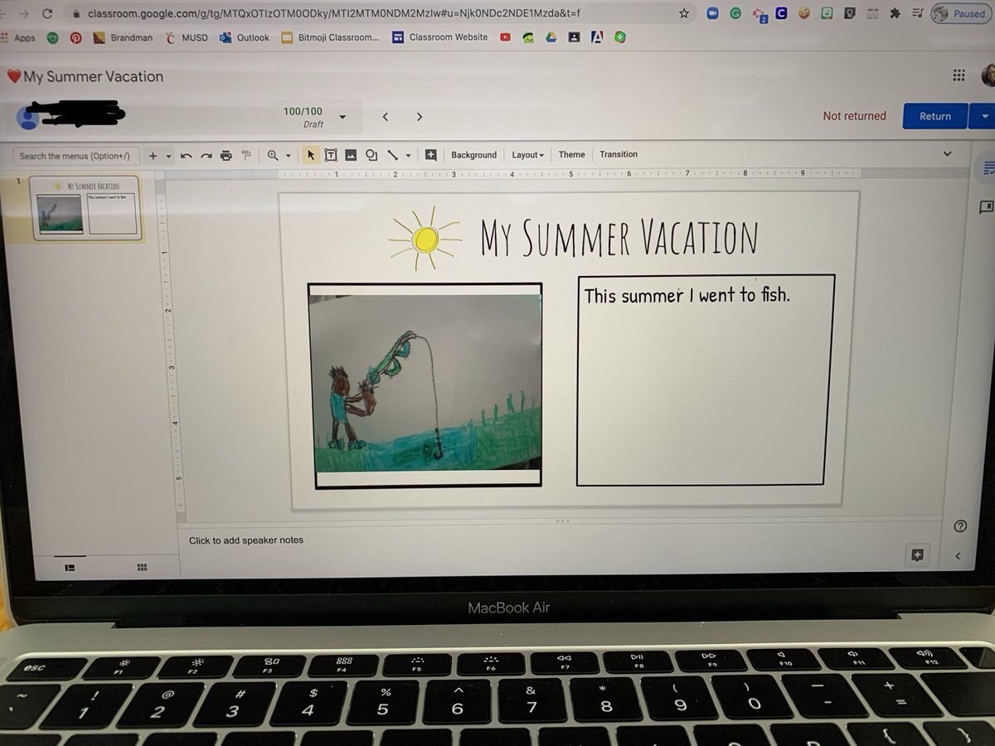This screenshot has width=995, height=746.
Task: Open the Google Drive bookmark icon
Action: 551,37
